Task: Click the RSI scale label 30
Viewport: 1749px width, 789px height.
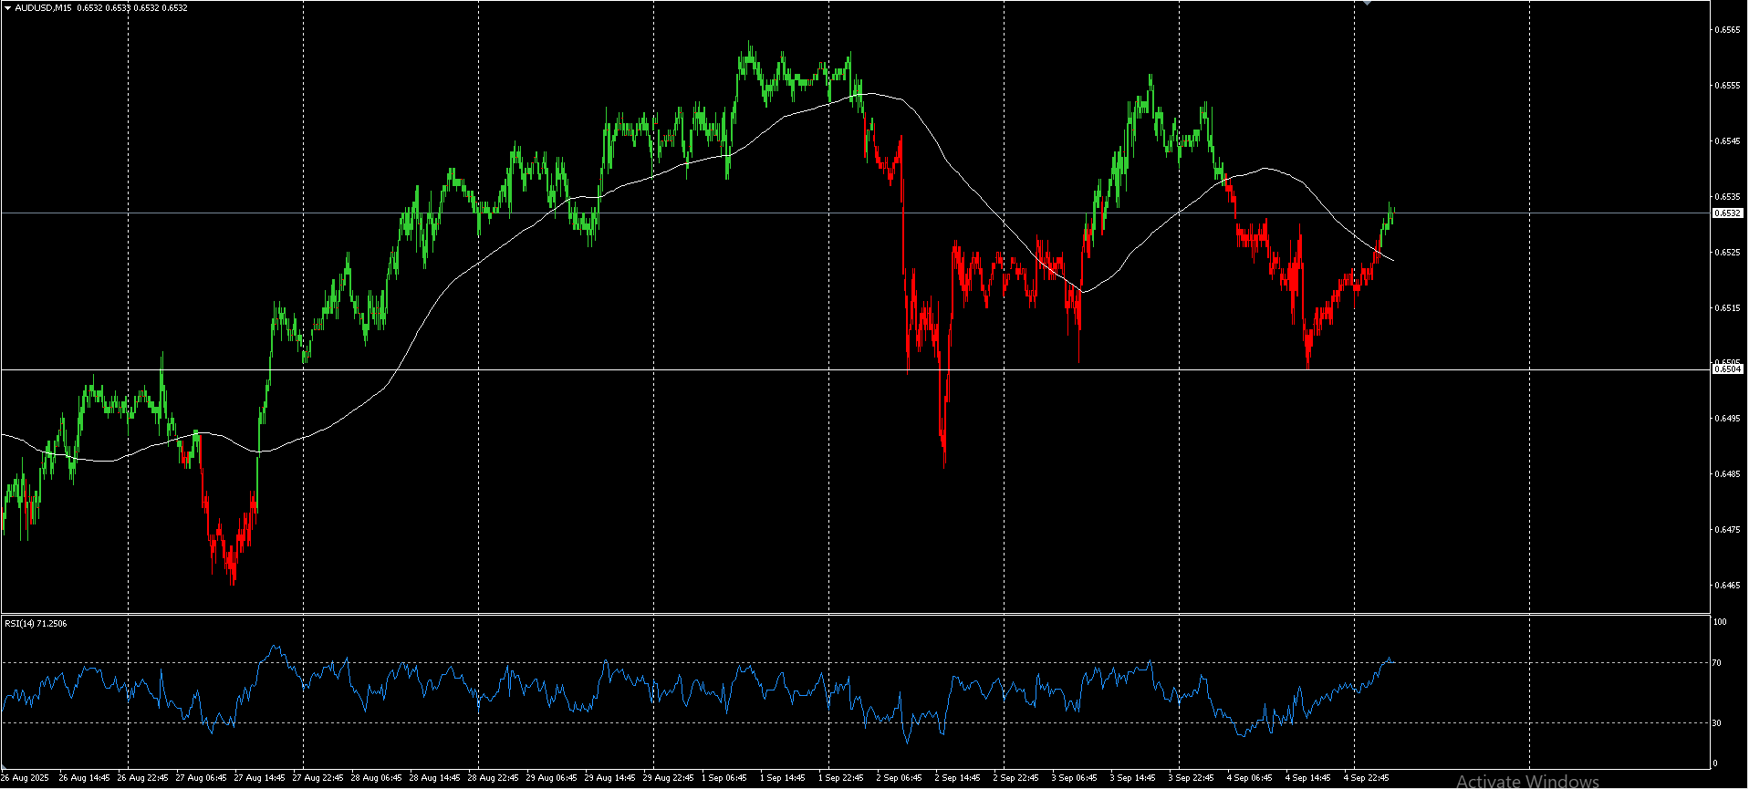Action: click(1717, 723)
